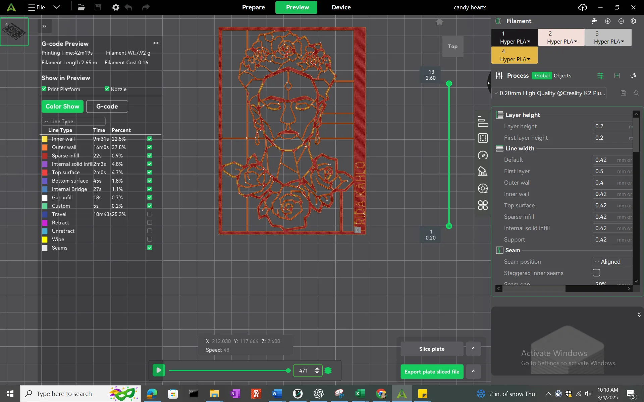Open Excel from the taskbar
Viewport: 644px width, 402px height.
(x=360, y=394)
